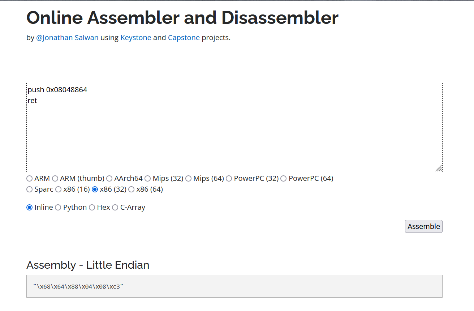Select PowerPC (64) architecture option
This screenshot has height=311, width=474.
click(284, 179)
